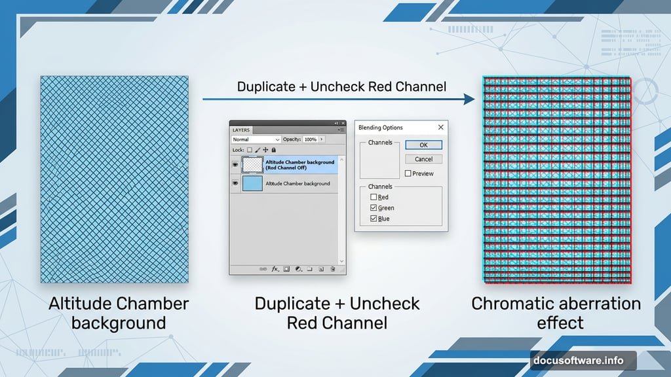Create a new layer with the icon
671x377 pixels.
[x=321, y=268]
